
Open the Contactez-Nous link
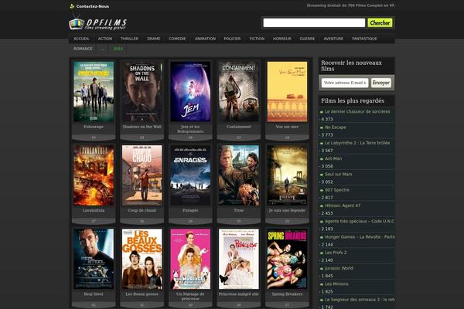click(x=92, y=6)
